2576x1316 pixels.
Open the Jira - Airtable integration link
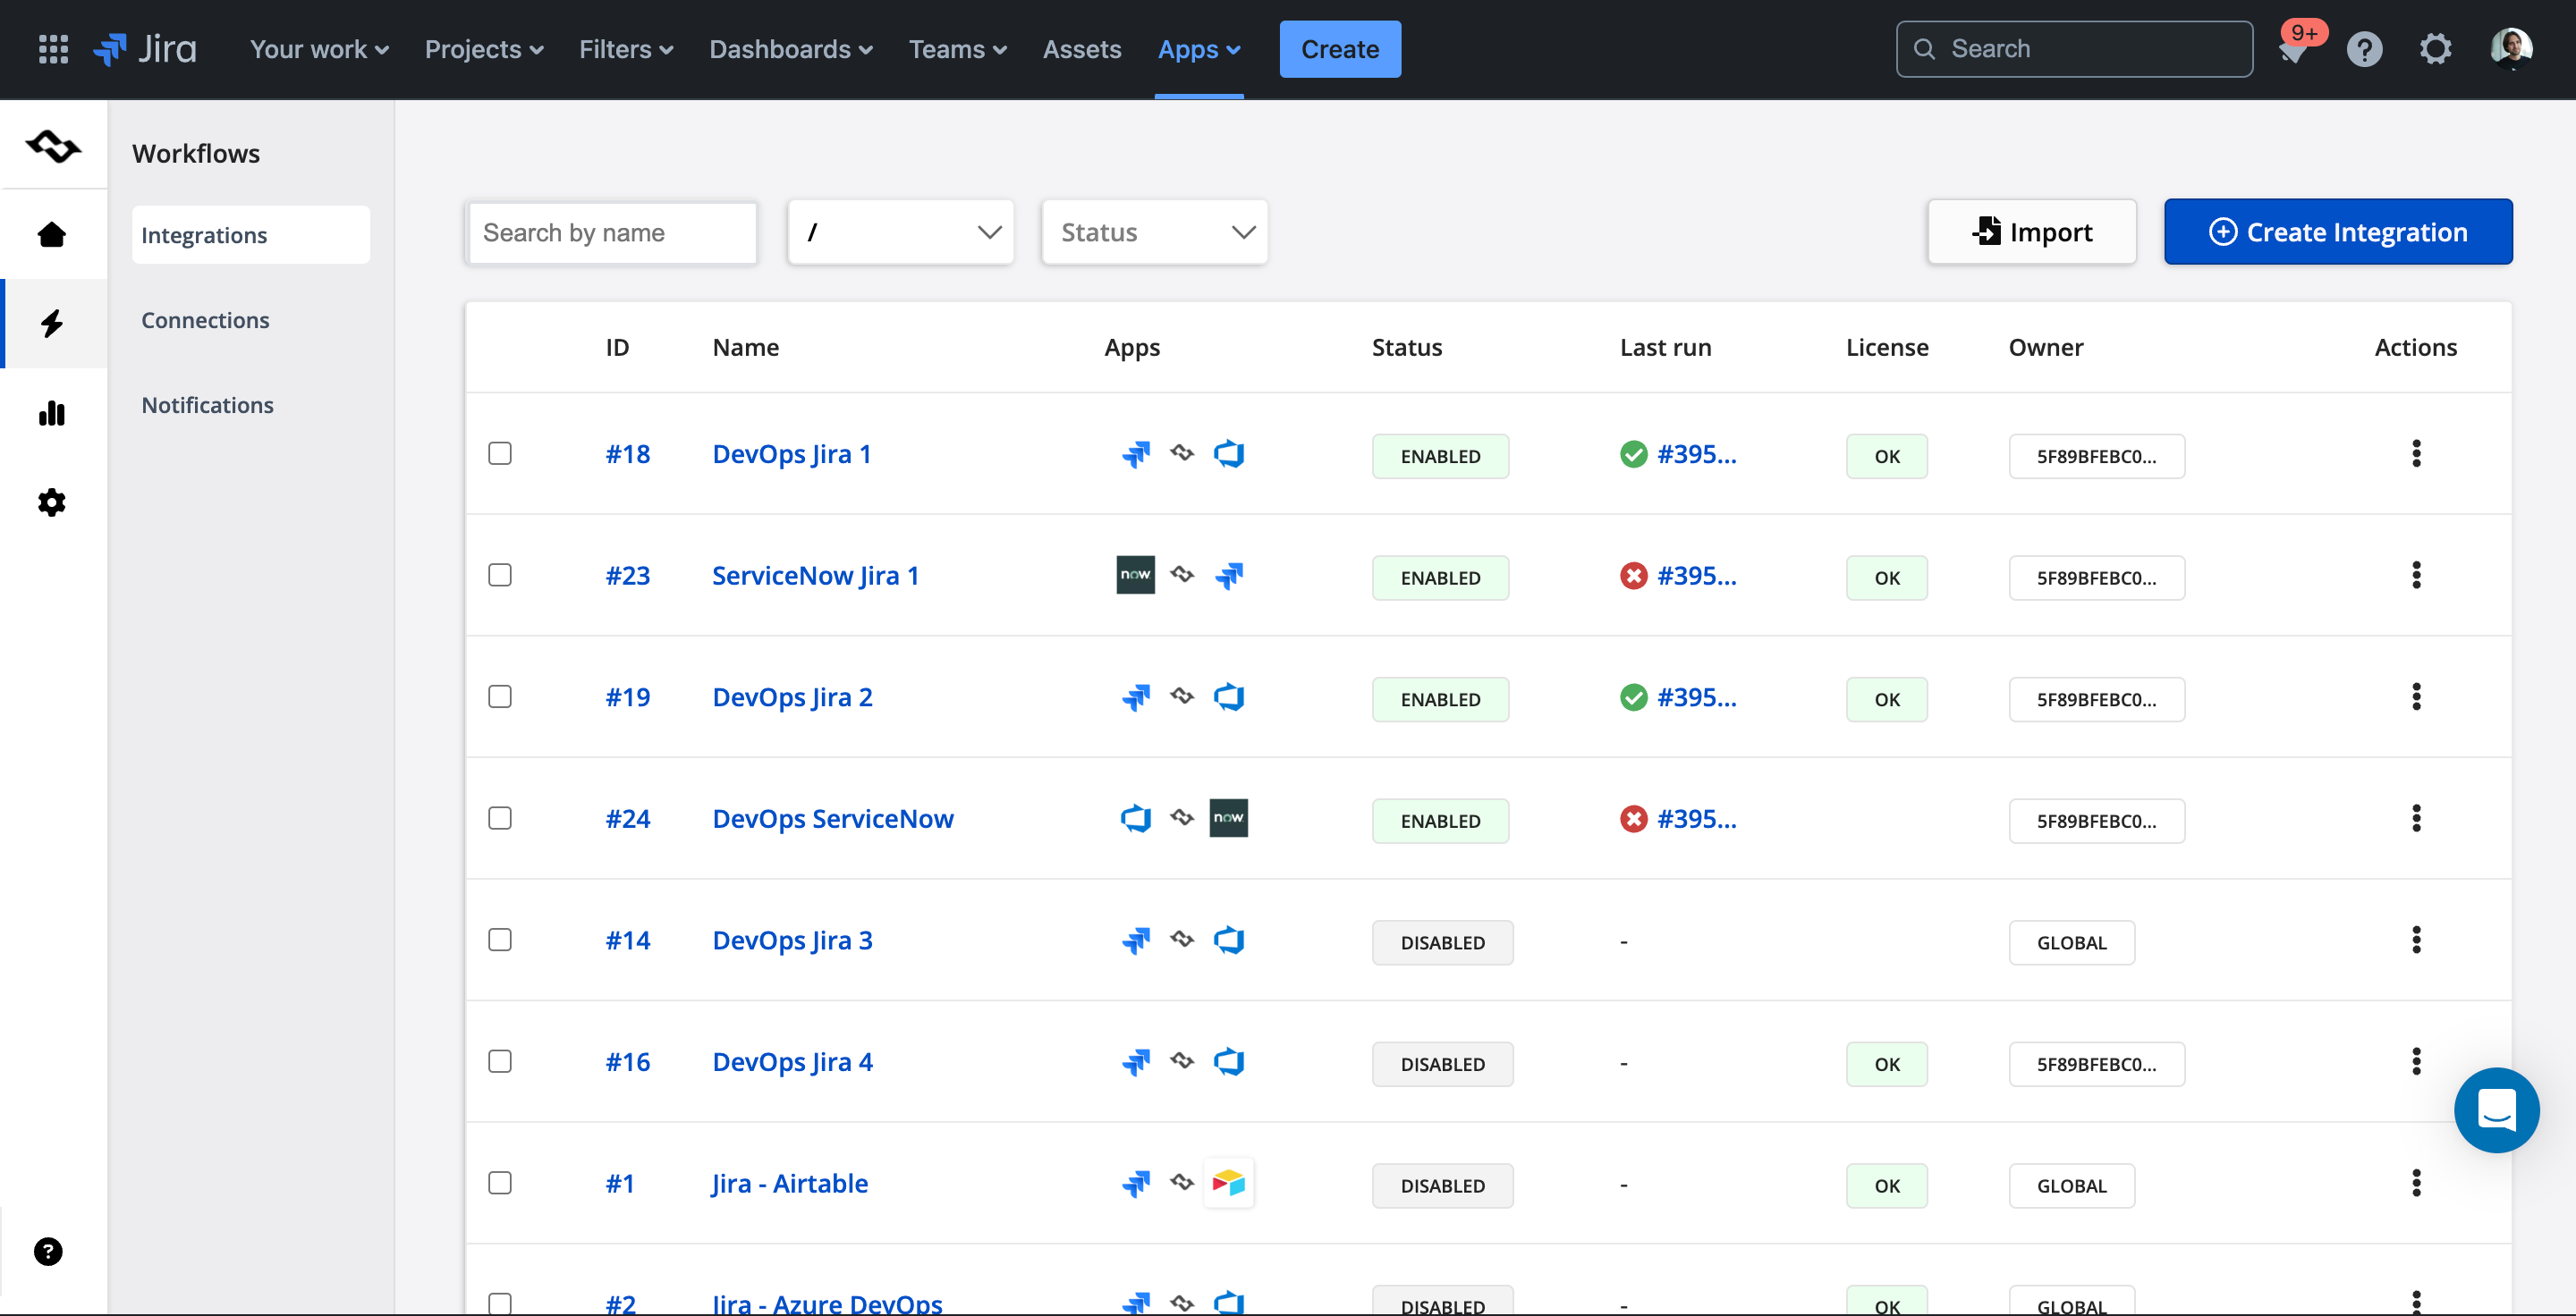click(789, 1183)
